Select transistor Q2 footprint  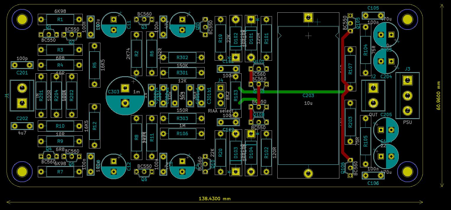click(x=71, y=35)
